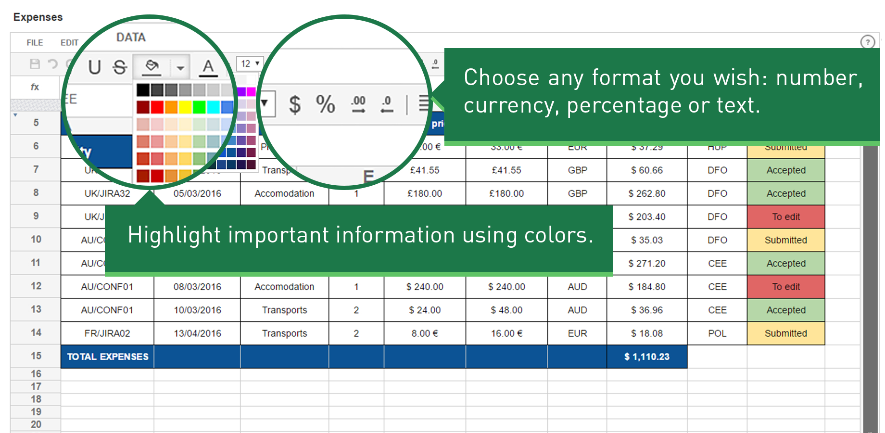Select amount cell $ 18.08
Screen dimensions: 885x433
point(647,333)
